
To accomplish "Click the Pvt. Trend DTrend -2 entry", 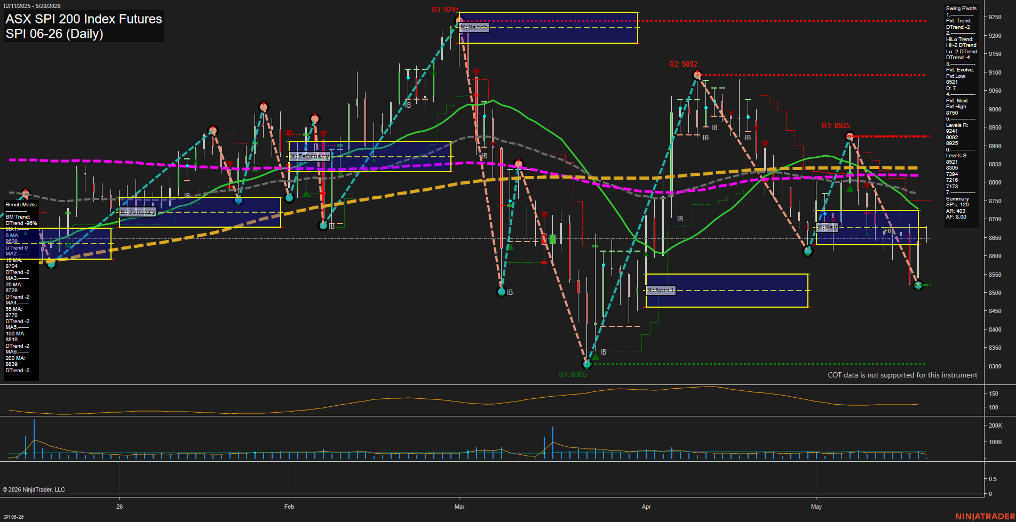I will (x=959, y=24).
